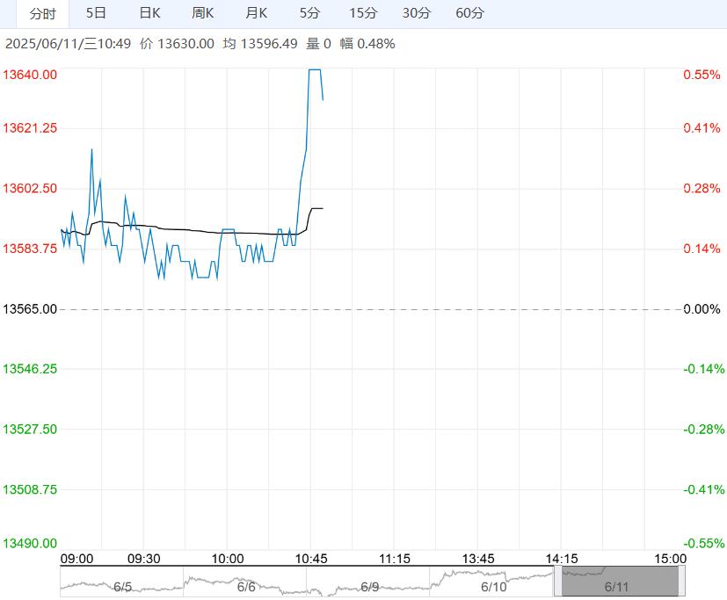Click the highlighted 6/11 range selector
The height and width of the screenshot is (600, 727).
[x=618, y=582]
